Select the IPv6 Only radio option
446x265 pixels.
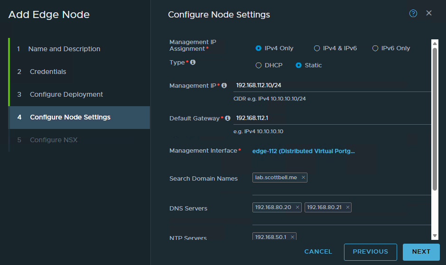pos(375,48)
